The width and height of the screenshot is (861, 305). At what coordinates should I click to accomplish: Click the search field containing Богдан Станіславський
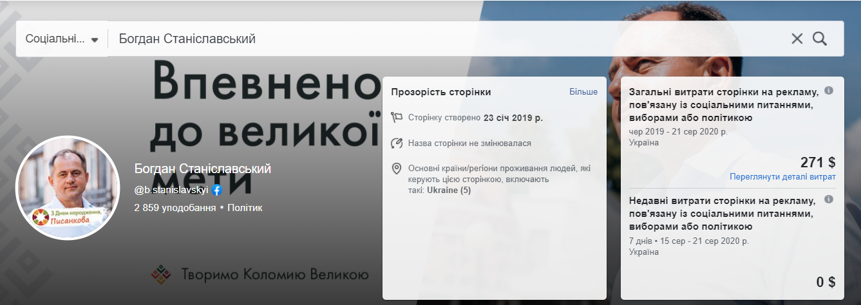tap(448, 39)
